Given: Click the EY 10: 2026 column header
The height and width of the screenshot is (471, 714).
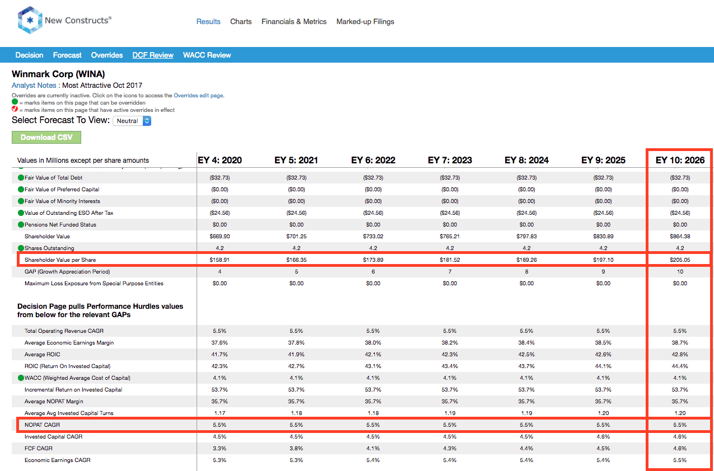Looking at the screenshot, I should coord(680,160).
